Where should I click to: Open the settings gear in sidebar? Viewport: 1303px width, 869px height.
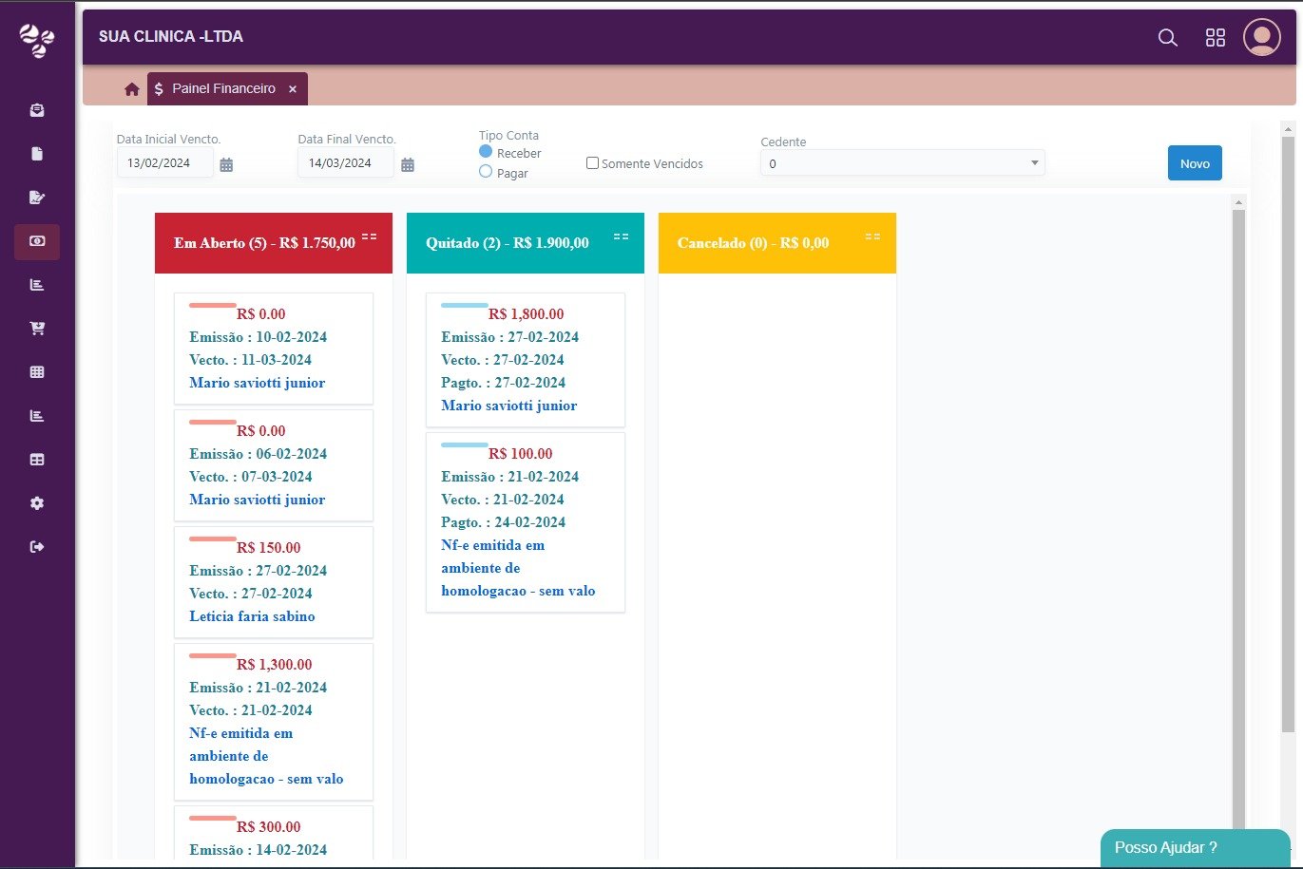pos(37,503)
